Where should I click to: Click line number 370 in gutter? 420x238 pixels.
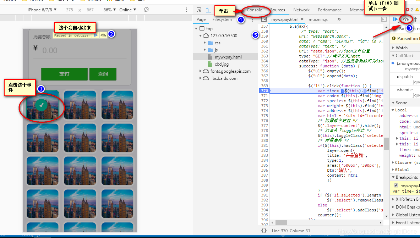(x=264, y=91)
